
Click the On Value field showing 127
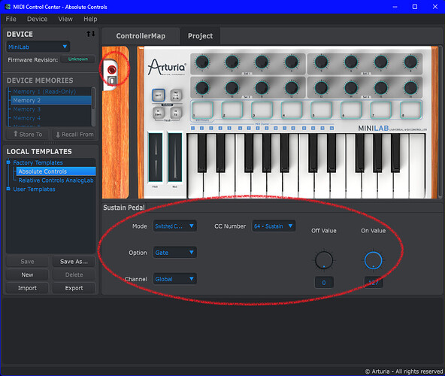373,282
